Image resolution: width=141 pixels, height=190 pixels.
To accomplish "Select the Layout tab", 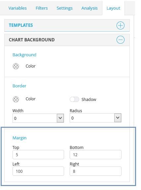I will 113,8.
